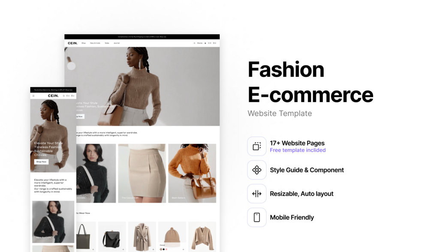Open the hamburger menu on mobile preview
The height and width of the screenshot is (252, 431).
pyautogui.click(x=33, y=96)
